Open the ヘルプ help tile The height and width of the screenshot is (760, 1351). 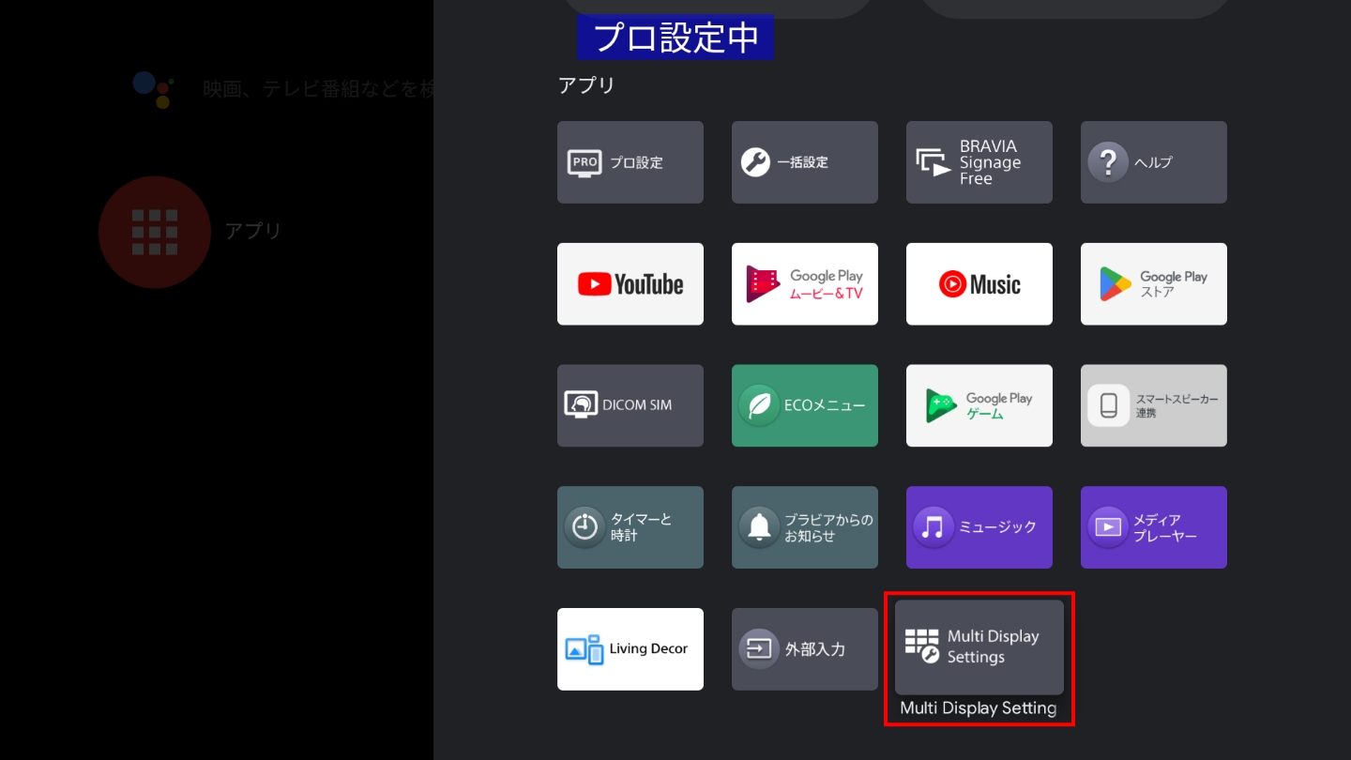tap(1153, 162)
